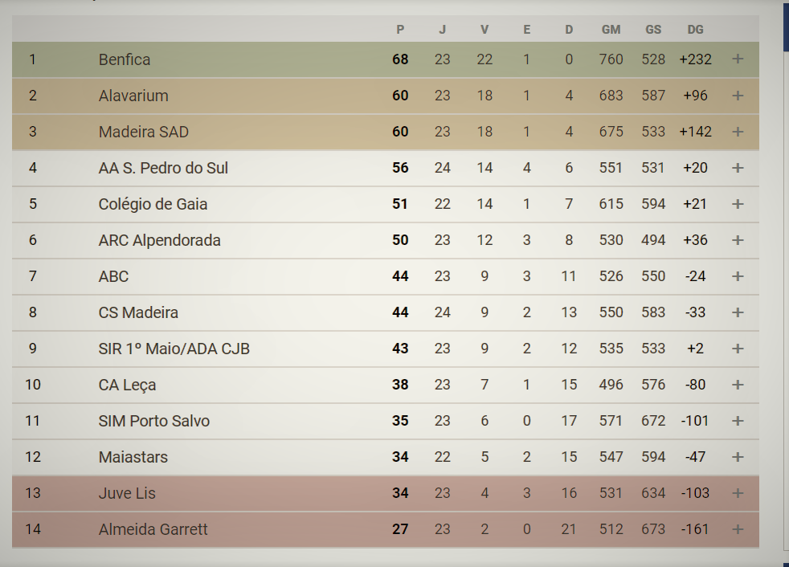Click plus icon beside Madeira SAD
The height and width of the screenshot is (567, 789).
click(x=738, y=132)
